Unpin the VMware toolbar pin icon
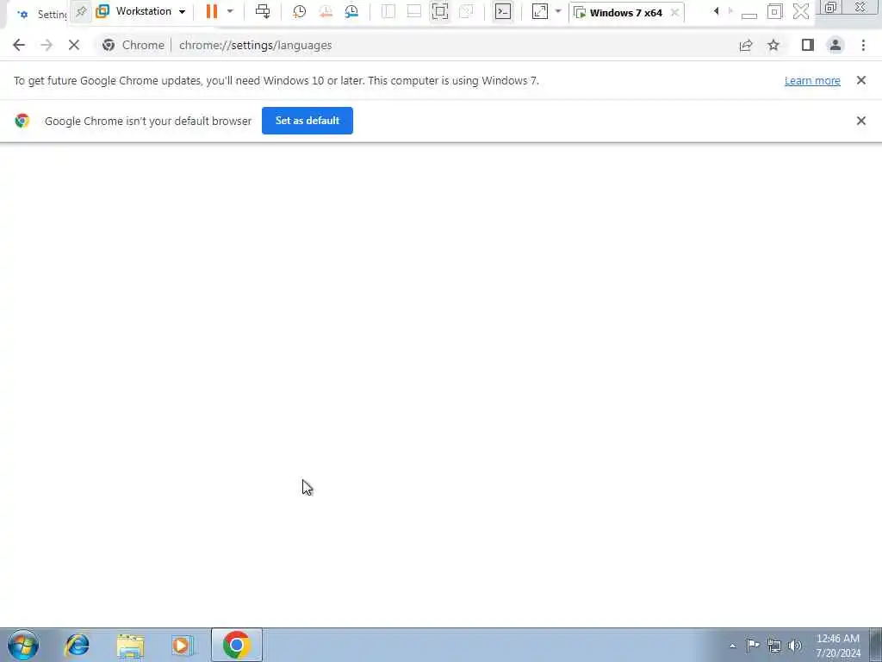This screenshot has width=882, height=662. (x=81, y=11)
